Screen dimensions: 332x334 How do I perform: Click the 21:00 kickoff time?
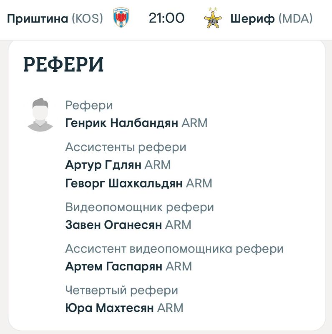pos(166,19)
